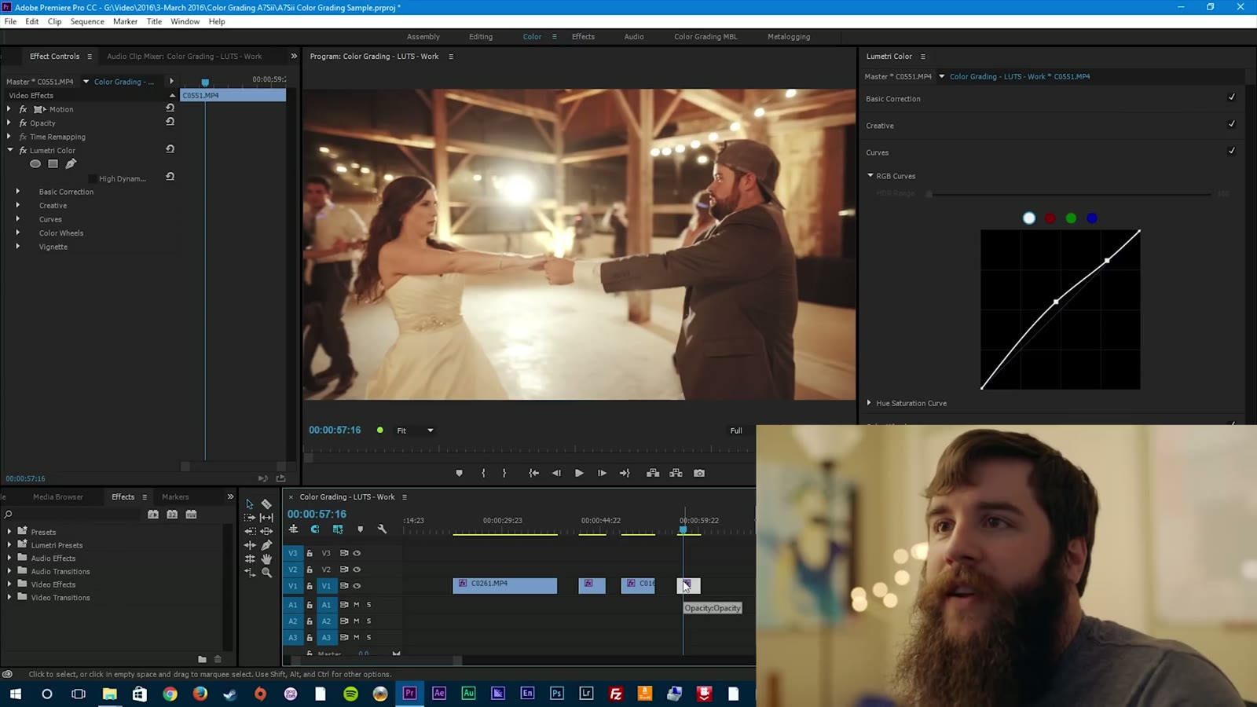
Task: Toggle track output eye for V3
Action: click(x=357, y=553)
